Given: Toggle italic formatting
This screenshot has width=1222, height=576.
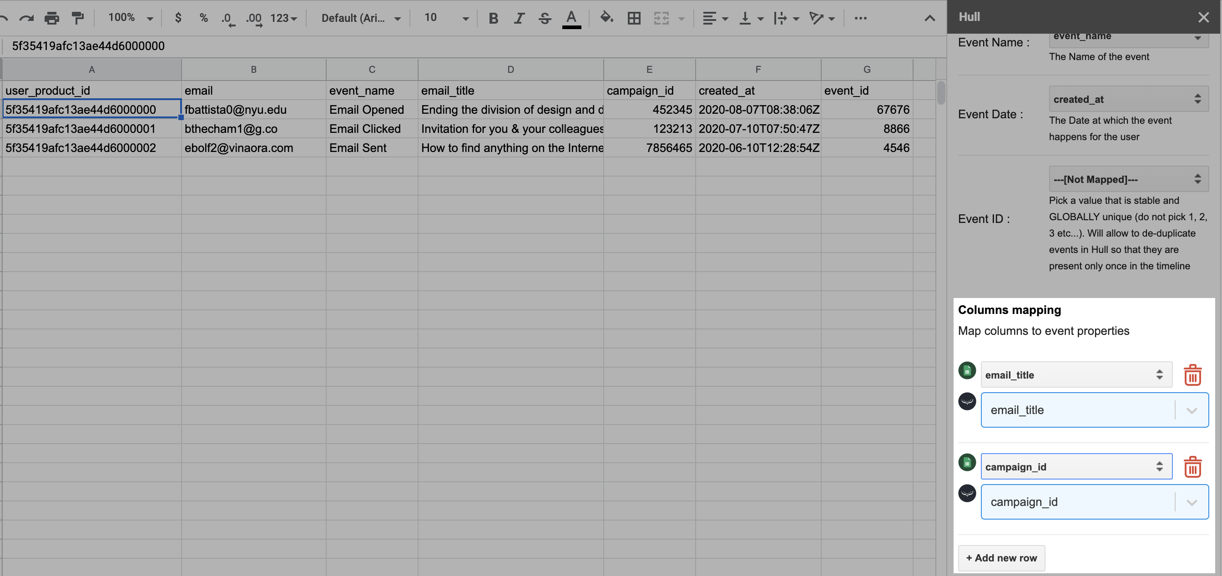Looking at the screenshot, I should point(519,18).
